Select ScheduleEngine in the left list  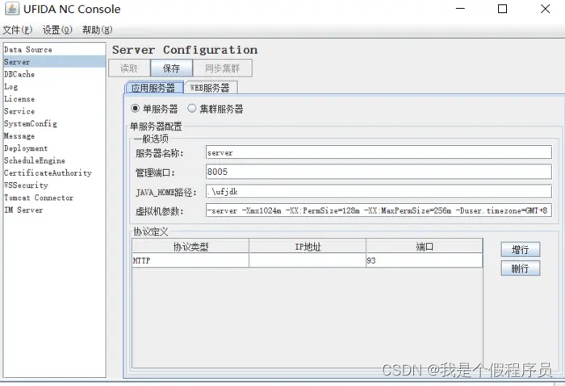point(54,160)
